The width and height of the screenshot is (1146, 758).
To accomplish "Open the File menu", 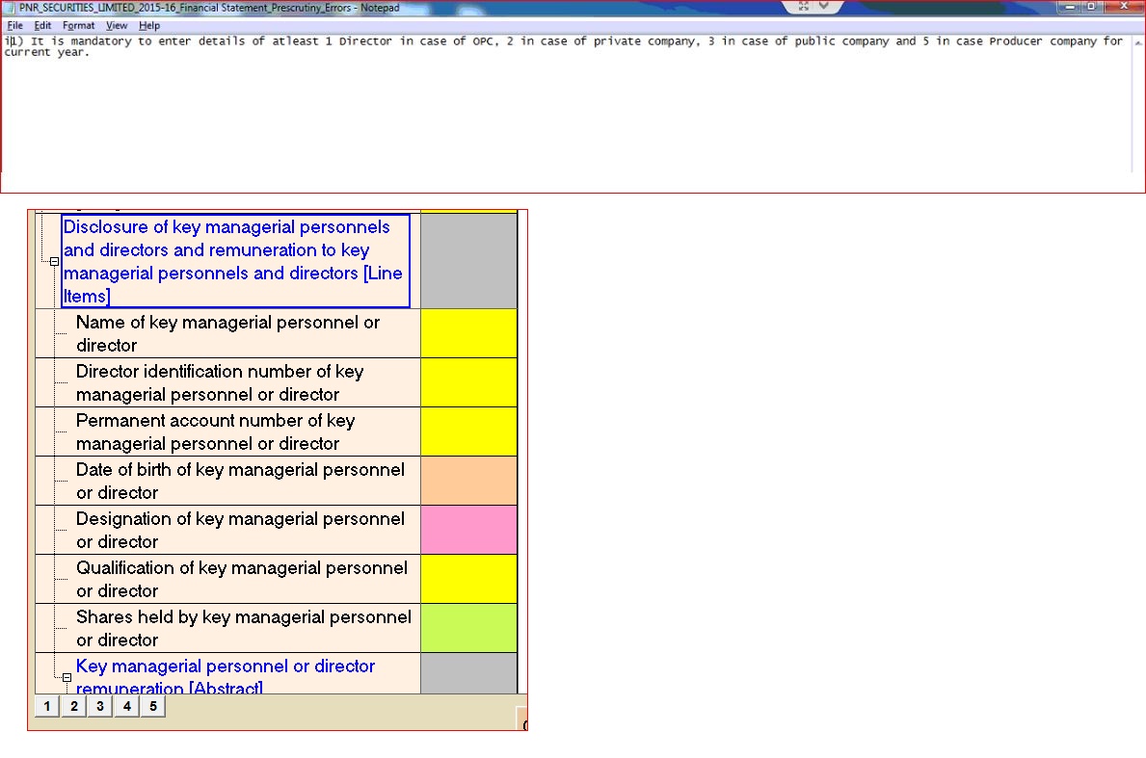I will coord(14,25).
